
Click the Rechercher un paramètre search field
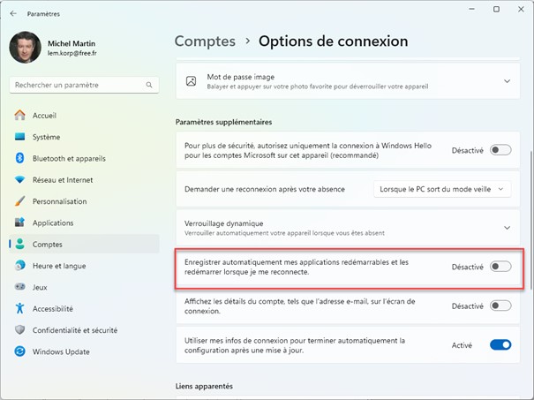pyautogui.click(x=79, y=85)
